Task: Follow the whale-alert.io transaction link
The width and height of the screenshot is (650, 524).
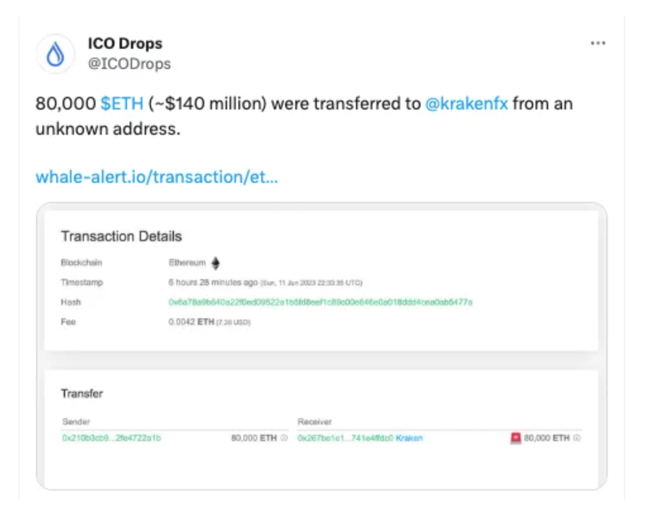Action: pyautogui.click(x=157, y=177)
